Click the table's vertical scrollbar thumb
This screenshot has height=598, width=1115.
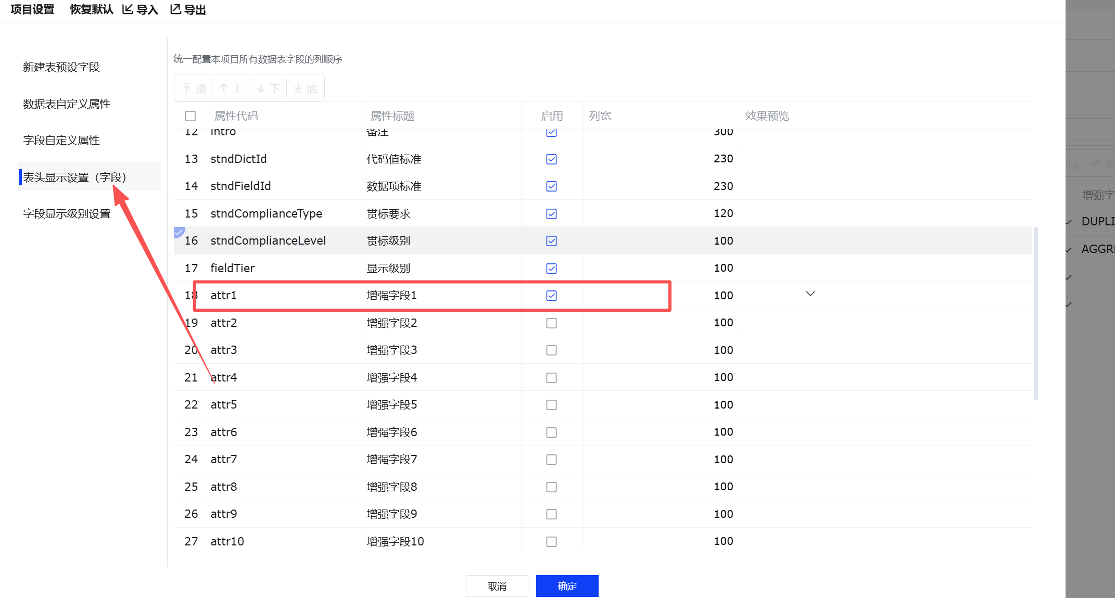point(1036,312)
